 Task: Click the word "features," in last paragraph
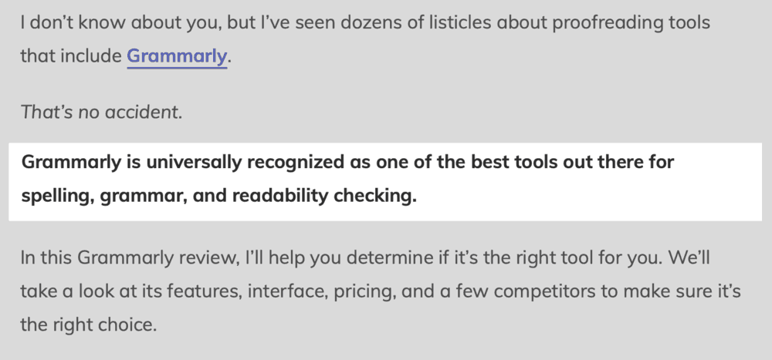pyautogui.click(x=204, y=291)
